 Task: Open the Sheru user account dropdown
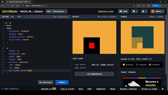pos(157,11)
